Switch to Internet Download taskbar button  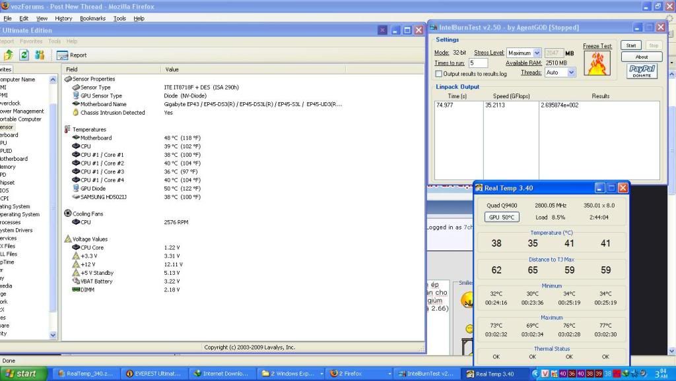[222, 374]
